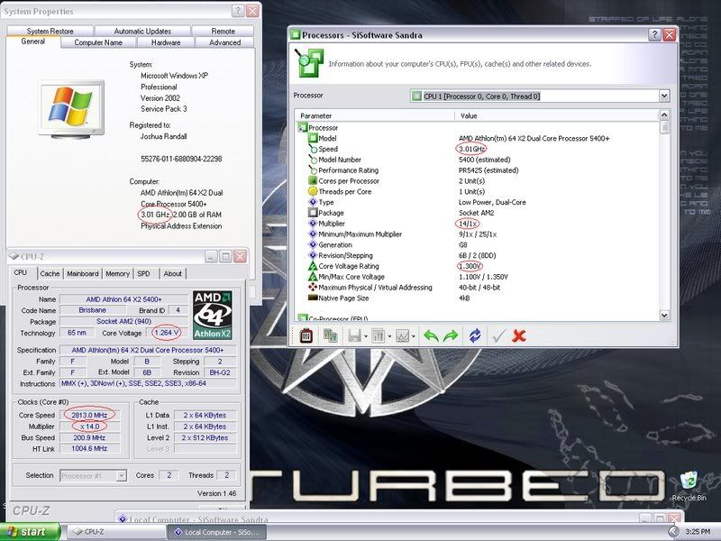Open the Advanced tab in System Properties
The image size is (721, 541).
tap(224, 42)
